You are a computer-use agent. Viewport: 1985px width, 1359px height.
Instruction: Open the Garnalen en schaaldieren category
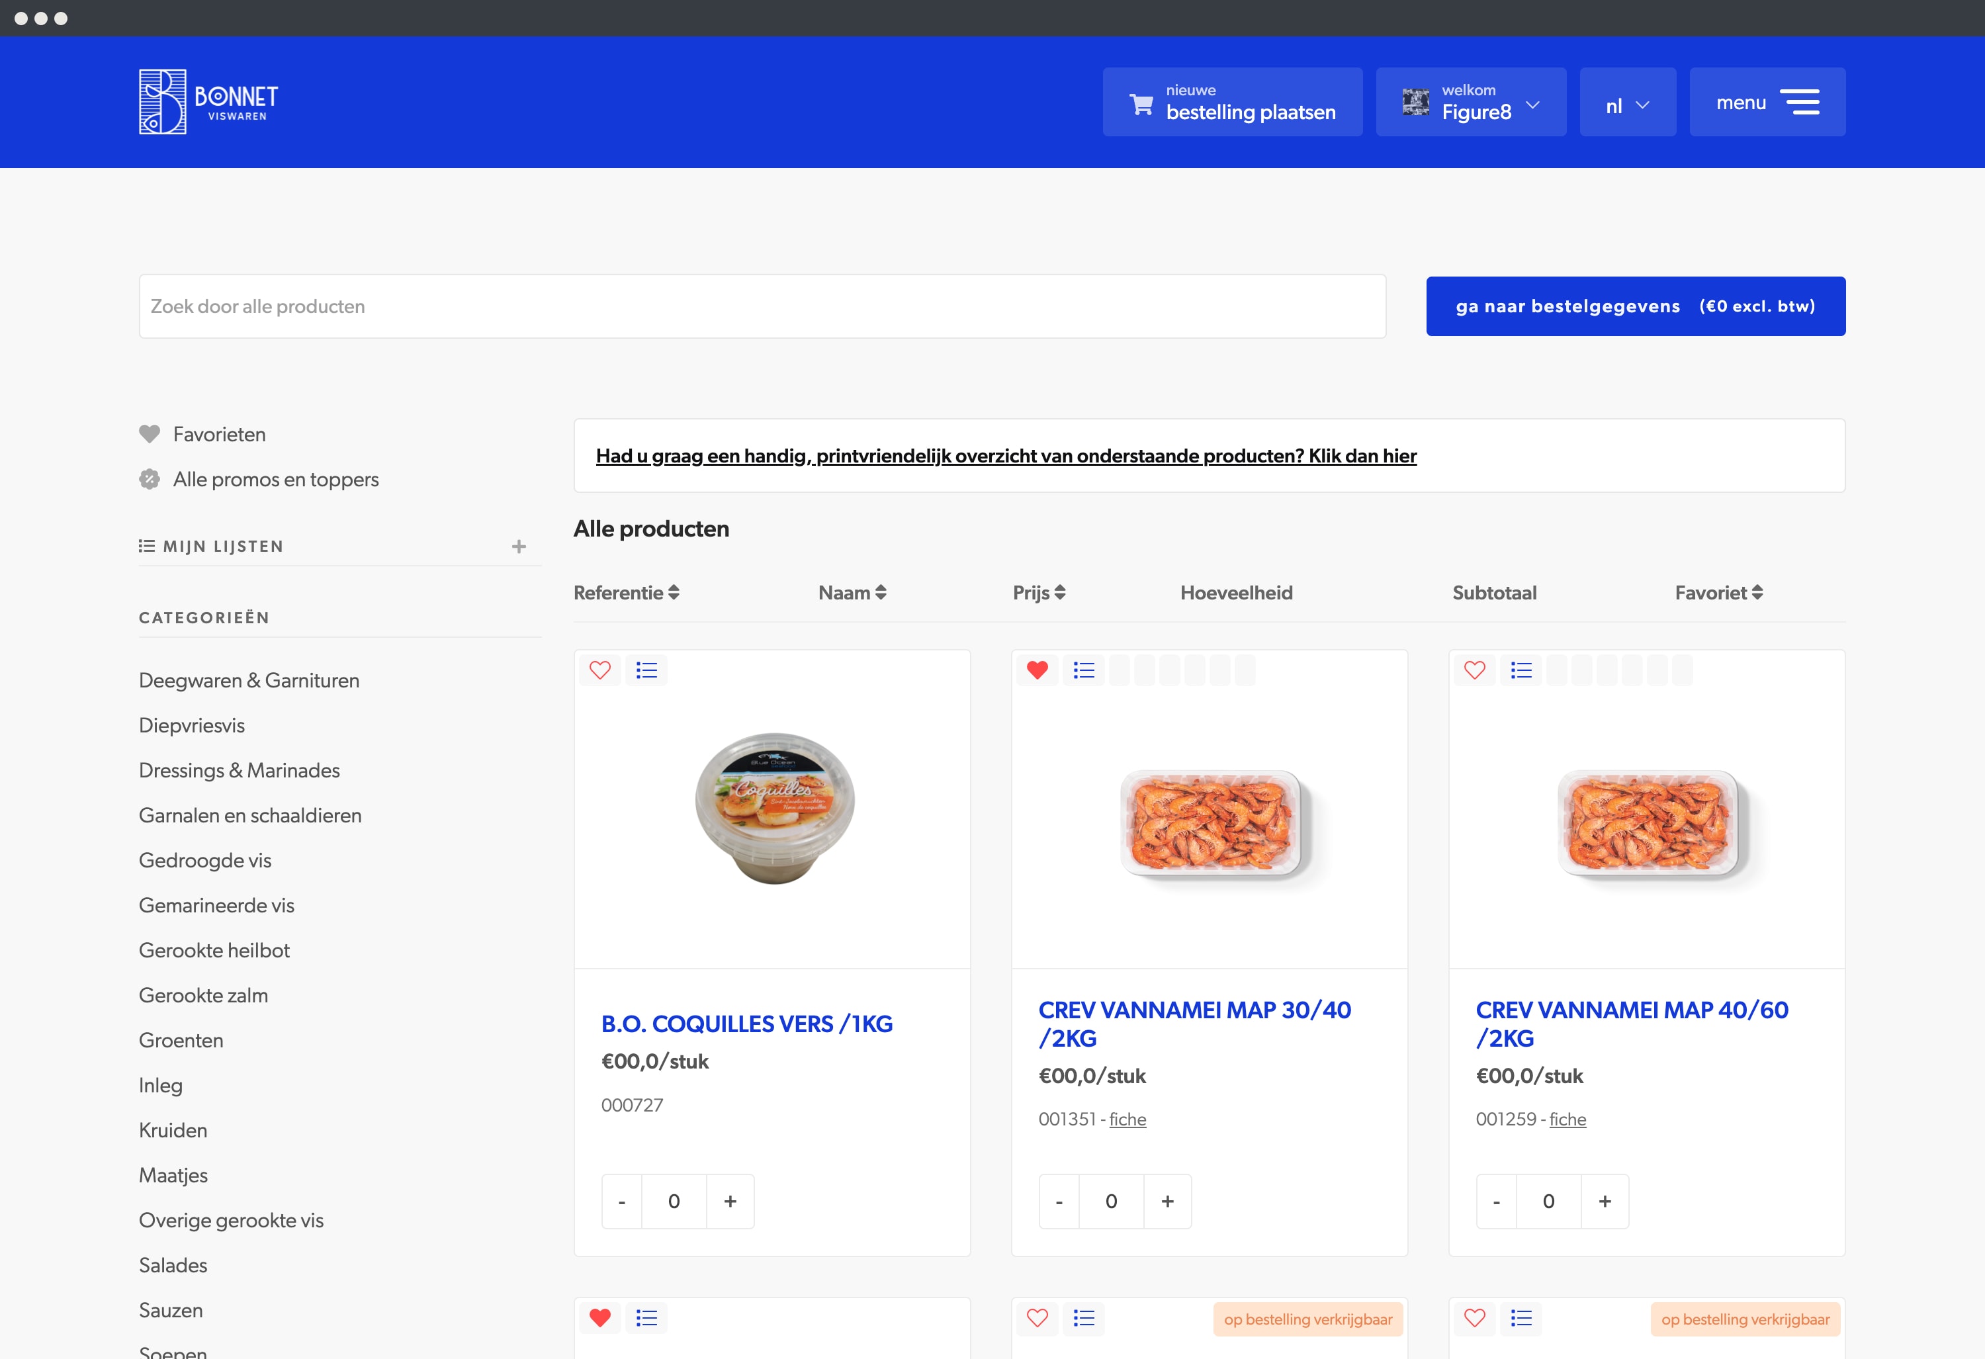point(250,816)
